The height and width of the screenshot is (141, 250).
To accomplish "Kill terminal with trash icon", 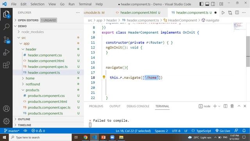I will click(x=232, y=106).
